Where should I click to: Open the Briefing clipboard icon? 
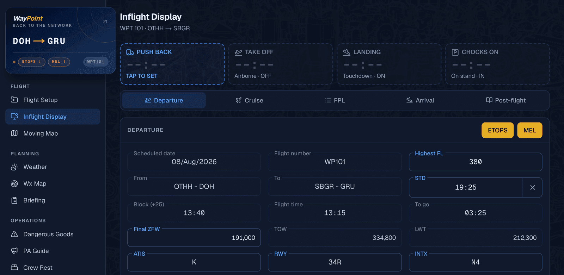point(14,200)
